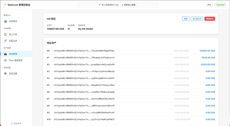This screenshot has height=126, width=230.
Task: Click the 刷新 button in HD 钱包 card
Action: [x=186, y=19]
